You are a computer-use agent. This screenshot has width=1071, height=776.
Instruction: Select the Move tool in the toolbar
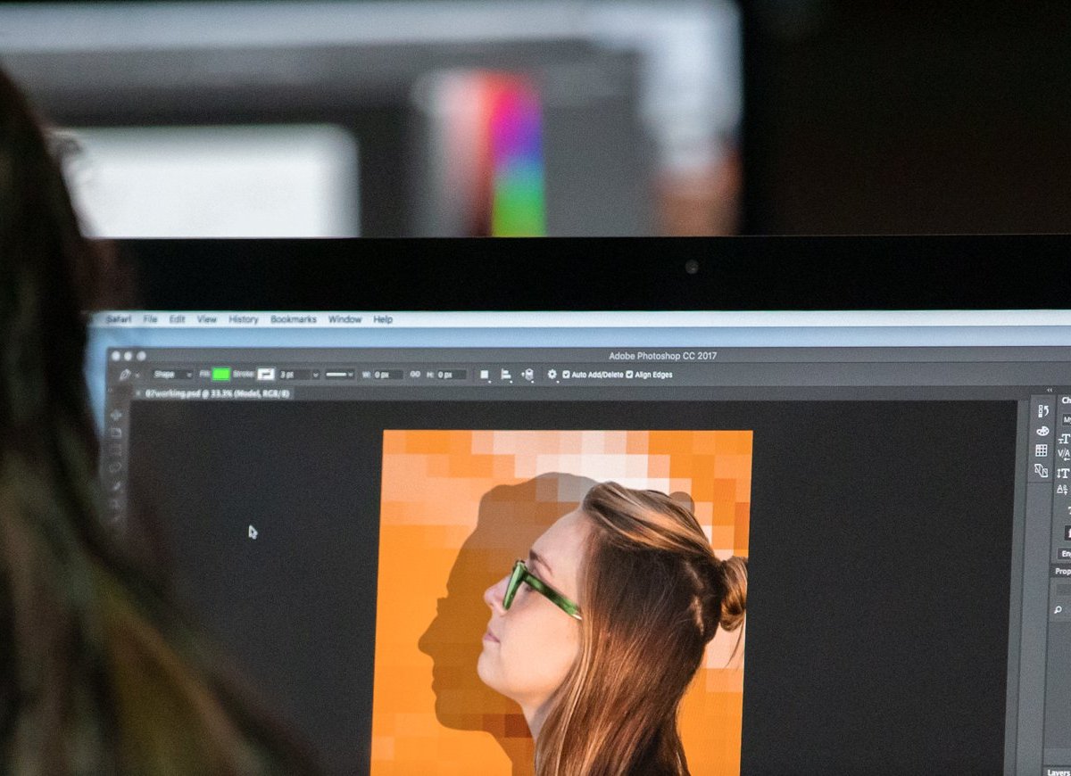coord(117,415)
